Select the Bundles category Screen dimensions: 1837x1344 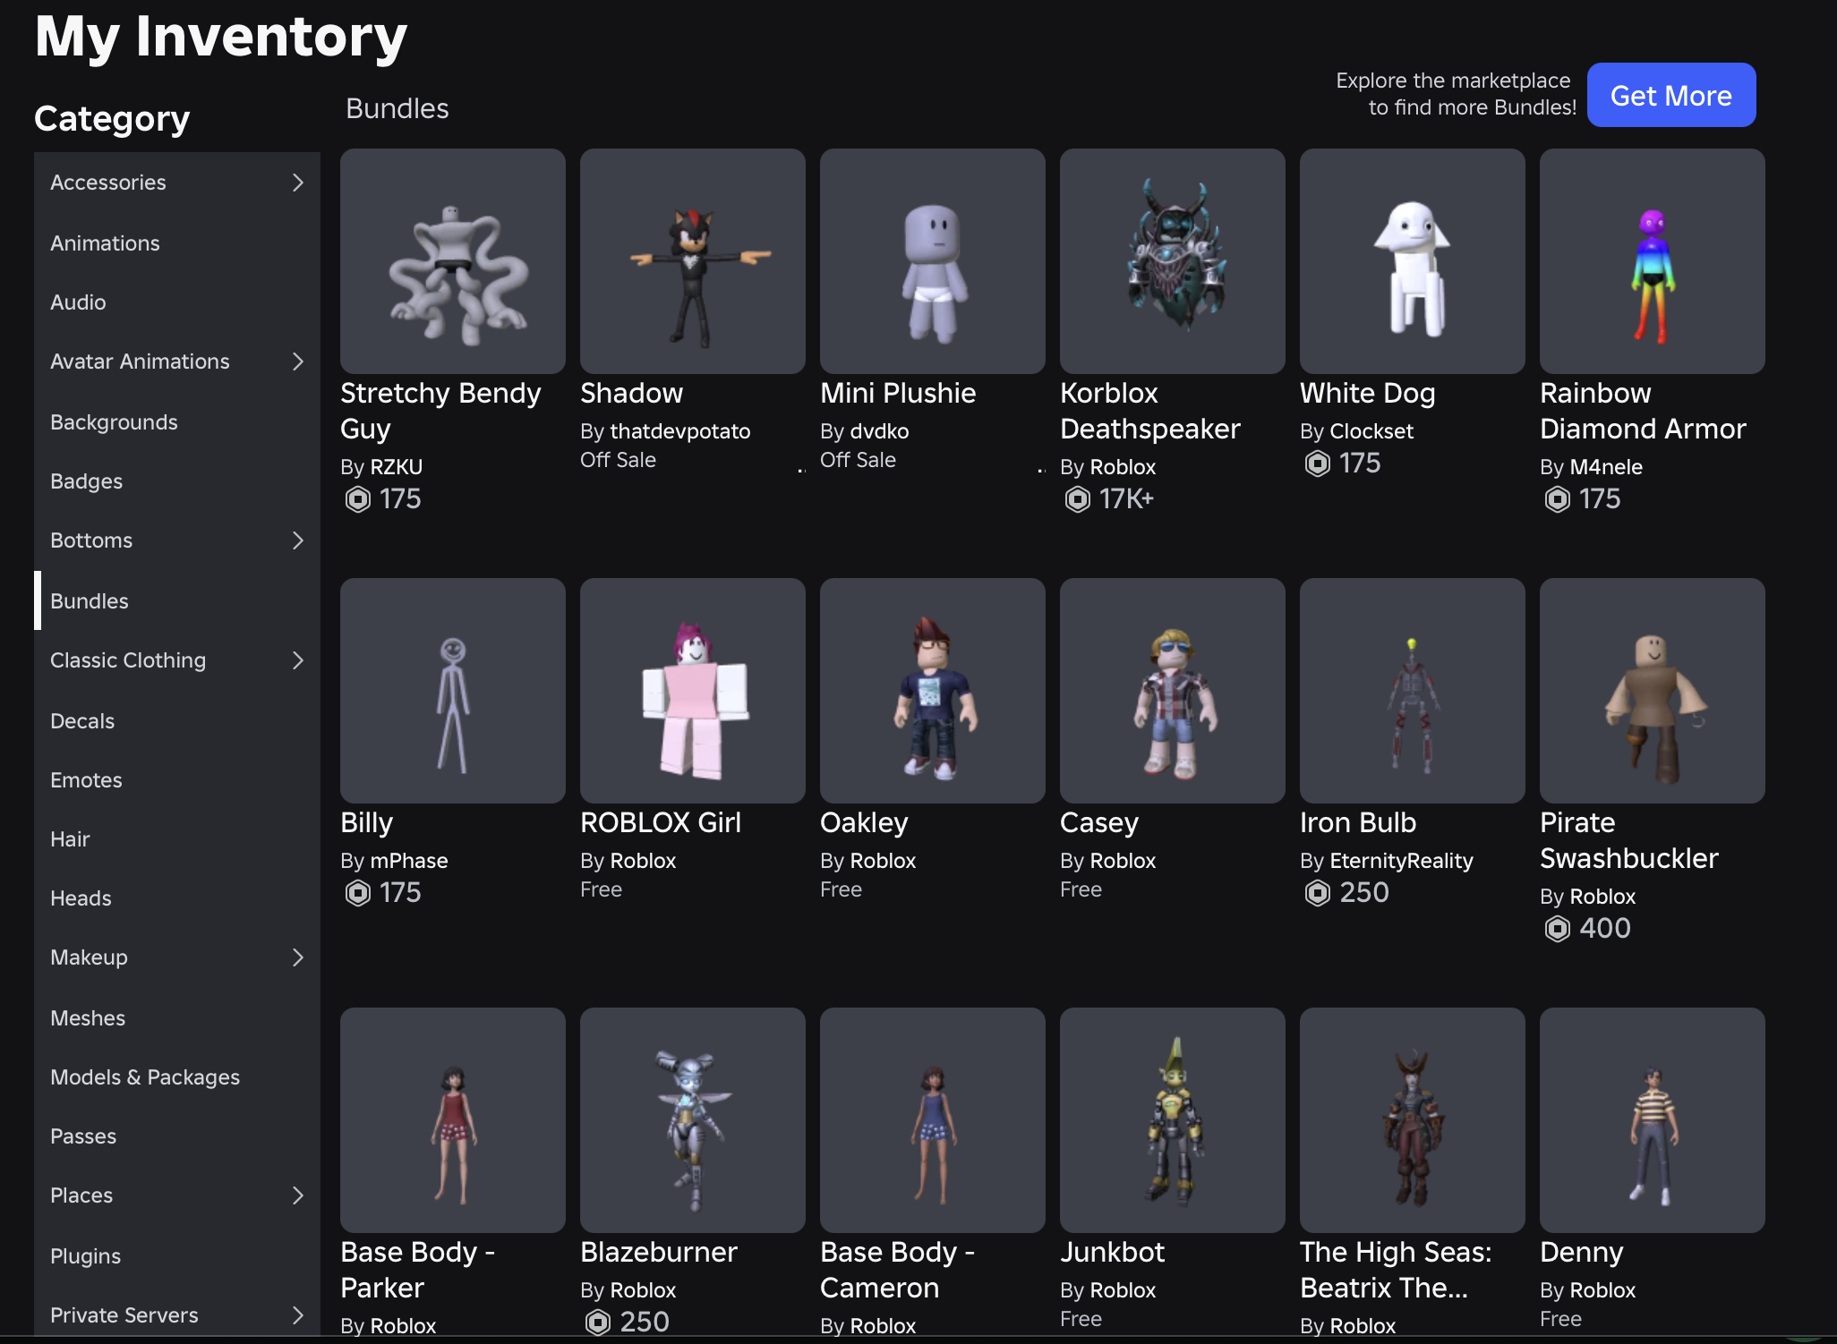pos(177,601)
